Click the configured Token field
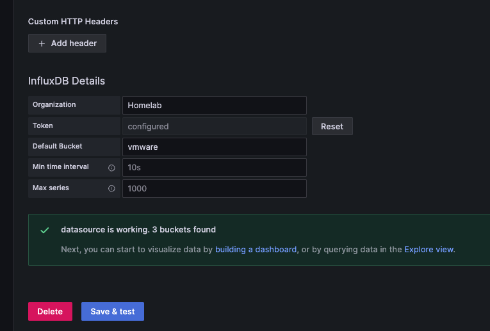 [214, 126]
